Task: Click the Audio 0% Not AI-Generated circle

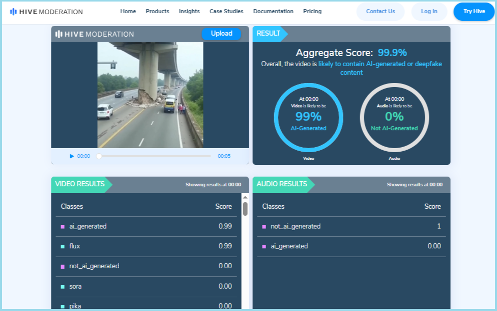Action: pos(394,118)
